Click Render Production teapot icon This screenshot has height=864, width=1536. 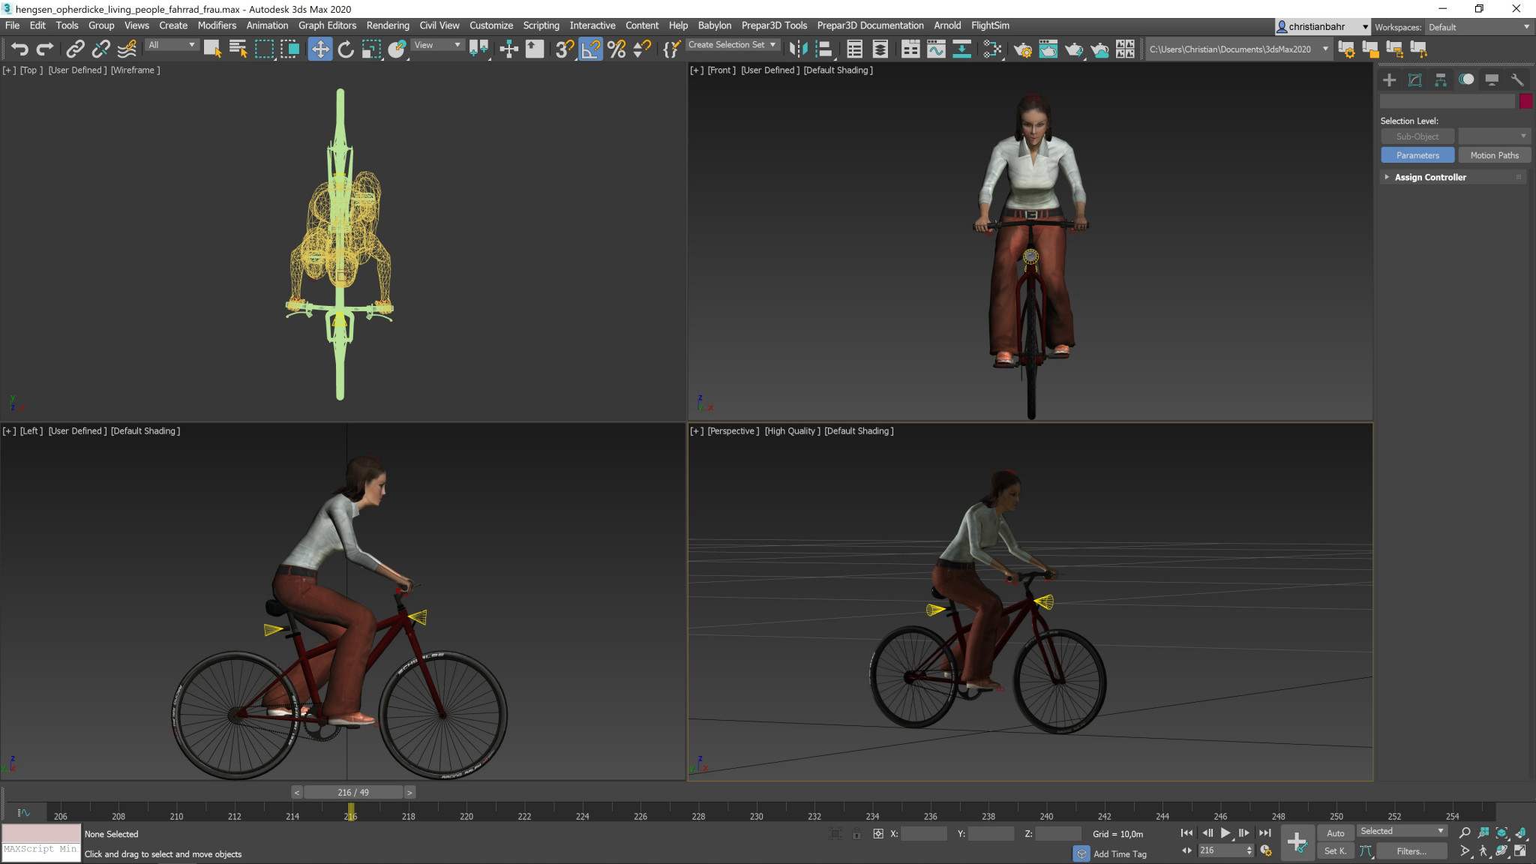(1074, 49)
